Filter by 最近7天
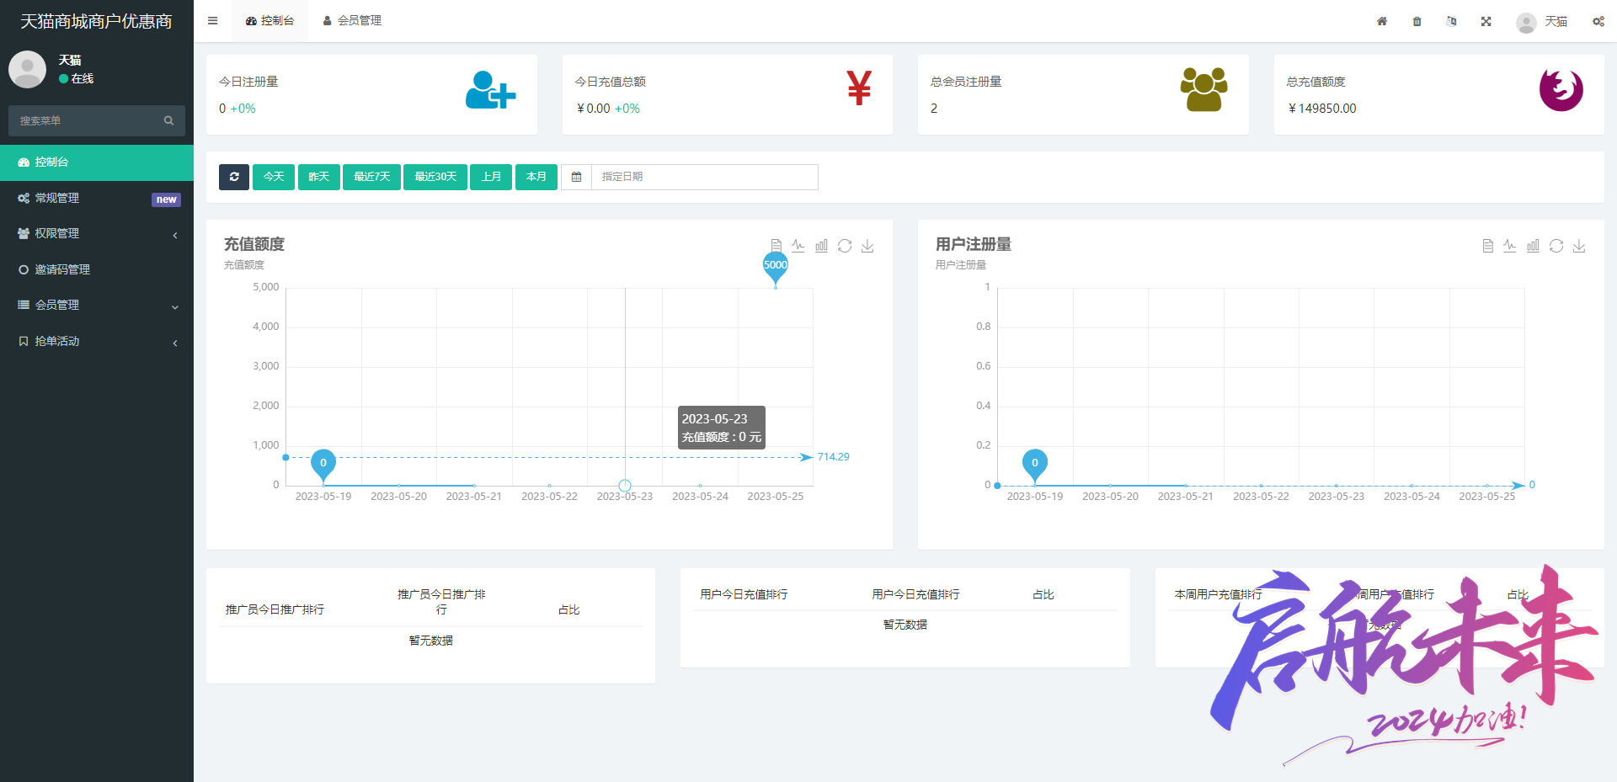The image size is (1617, 782). (371, 177)
